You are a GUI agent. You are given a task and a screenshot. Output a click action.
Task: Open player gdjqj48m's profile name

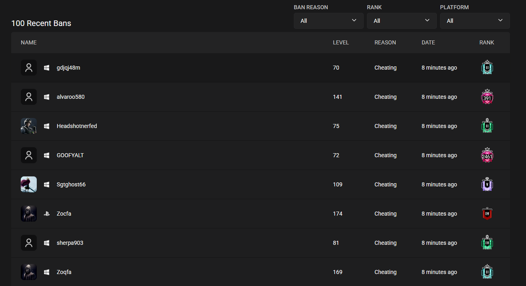pos(68,68)
